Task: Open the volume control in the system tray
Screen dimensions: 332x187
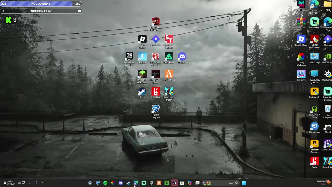Action: point(19,183)
